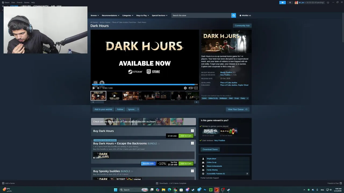Click the Online Co-Op tag

pyautogui.click(x=213, y=98)
